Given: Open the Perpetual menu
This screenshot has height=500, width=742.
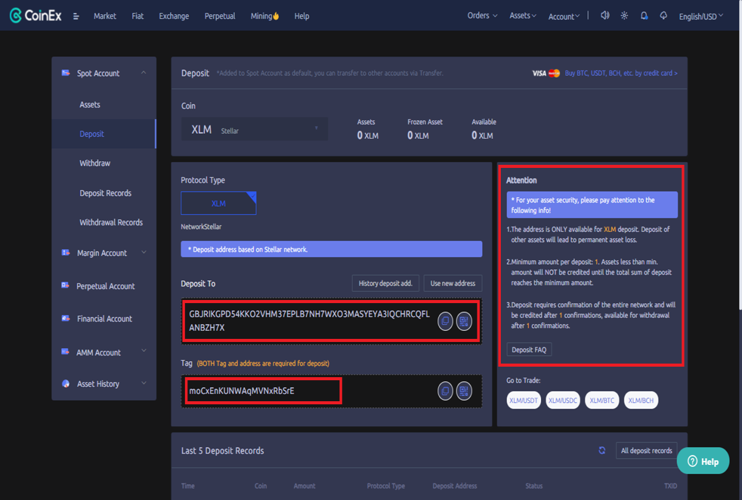Looking at the screenshot, I should (x=220, y=16).
